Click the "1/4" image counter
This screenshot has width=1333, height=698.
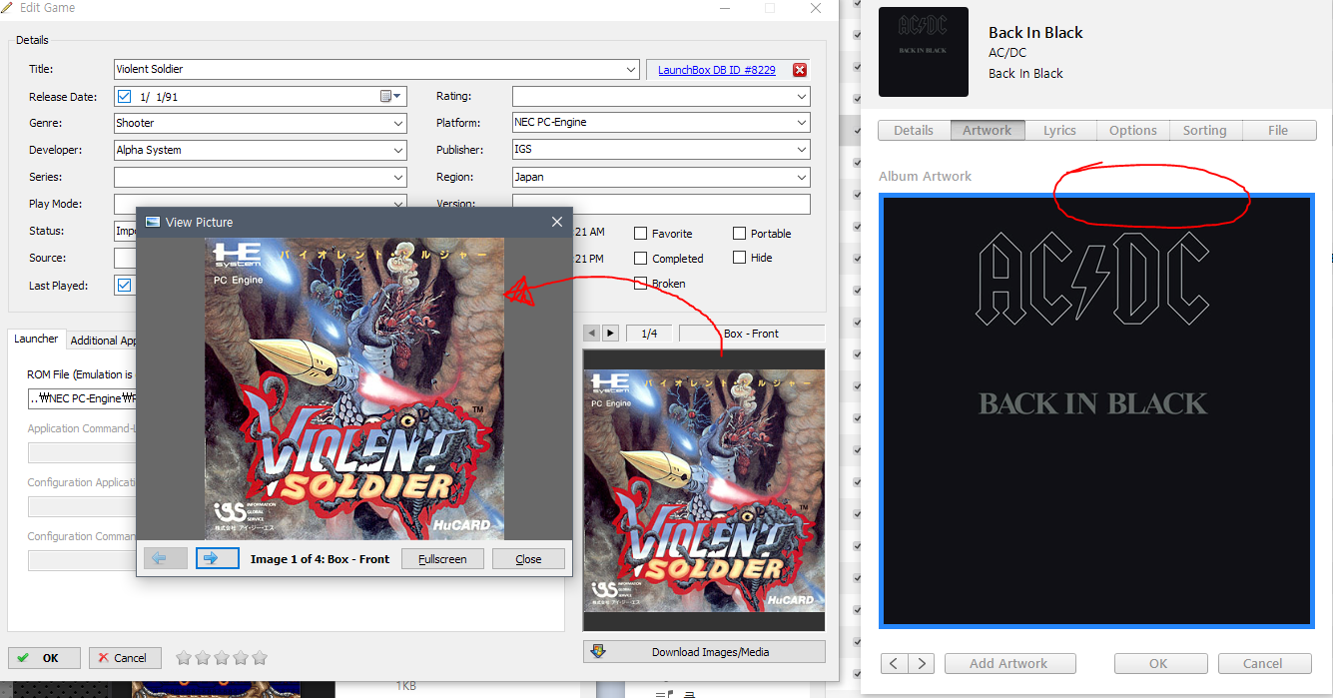649,334
